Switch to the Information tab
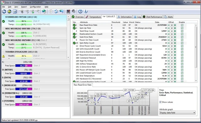201x123 pixels. click(x=125, y=17)
